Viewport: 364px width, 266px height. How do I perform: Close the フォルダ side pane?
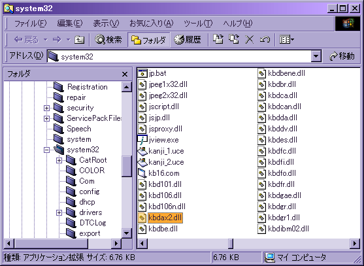[x=125, y=75]
